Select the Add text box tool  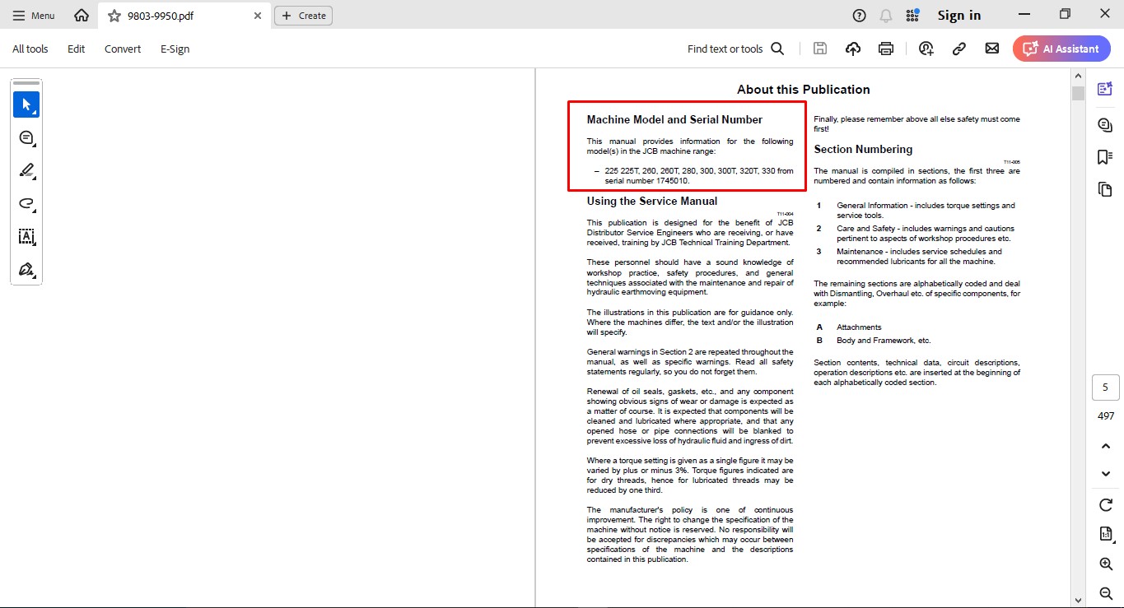coord(26,236)
